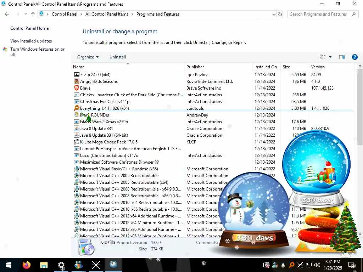This screenshot has width=363, height=272.
Task: Select Island Wars 2 Xmas v279p row
Action: (x=213, y=121)
